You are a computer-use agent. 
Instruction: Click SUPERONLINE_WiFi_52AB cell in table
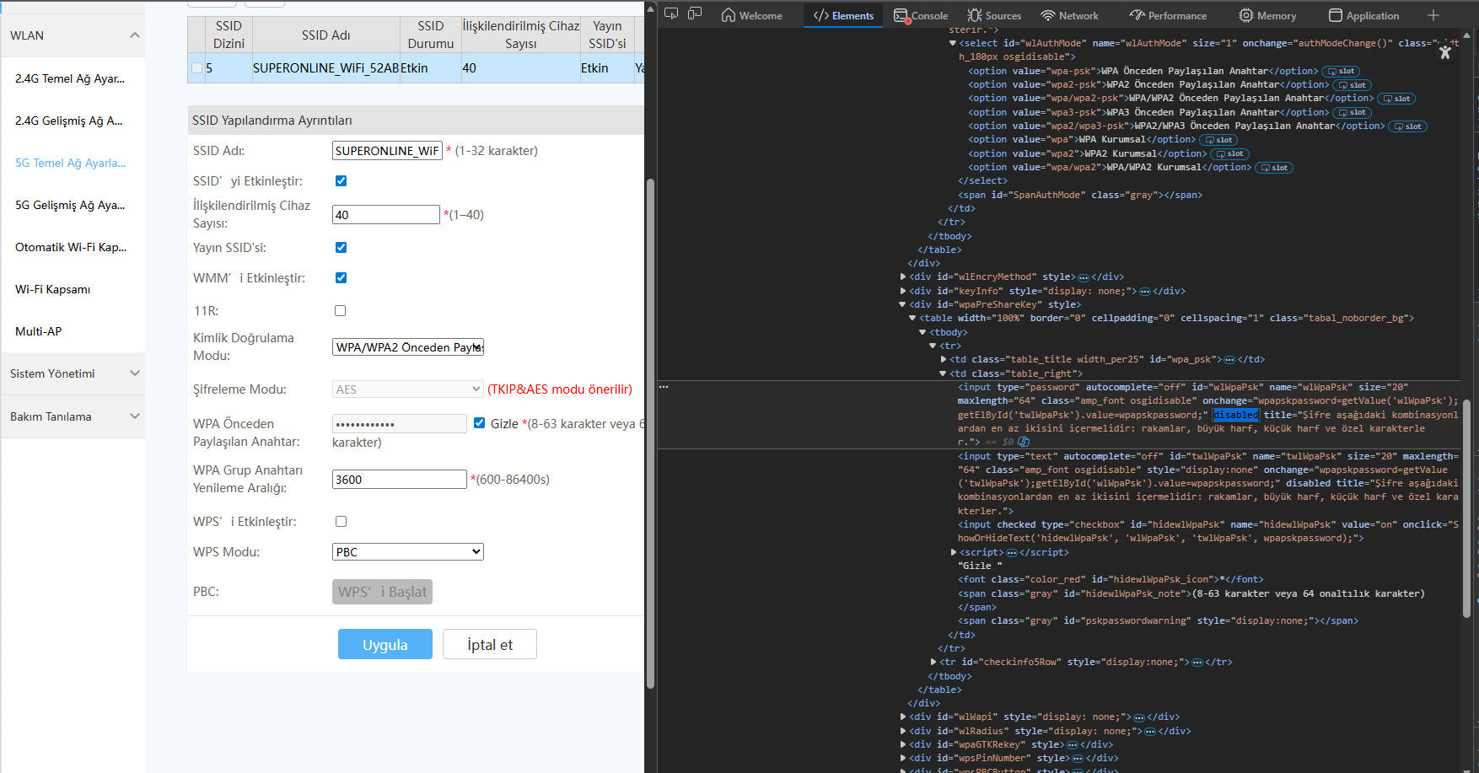[326, 68]
